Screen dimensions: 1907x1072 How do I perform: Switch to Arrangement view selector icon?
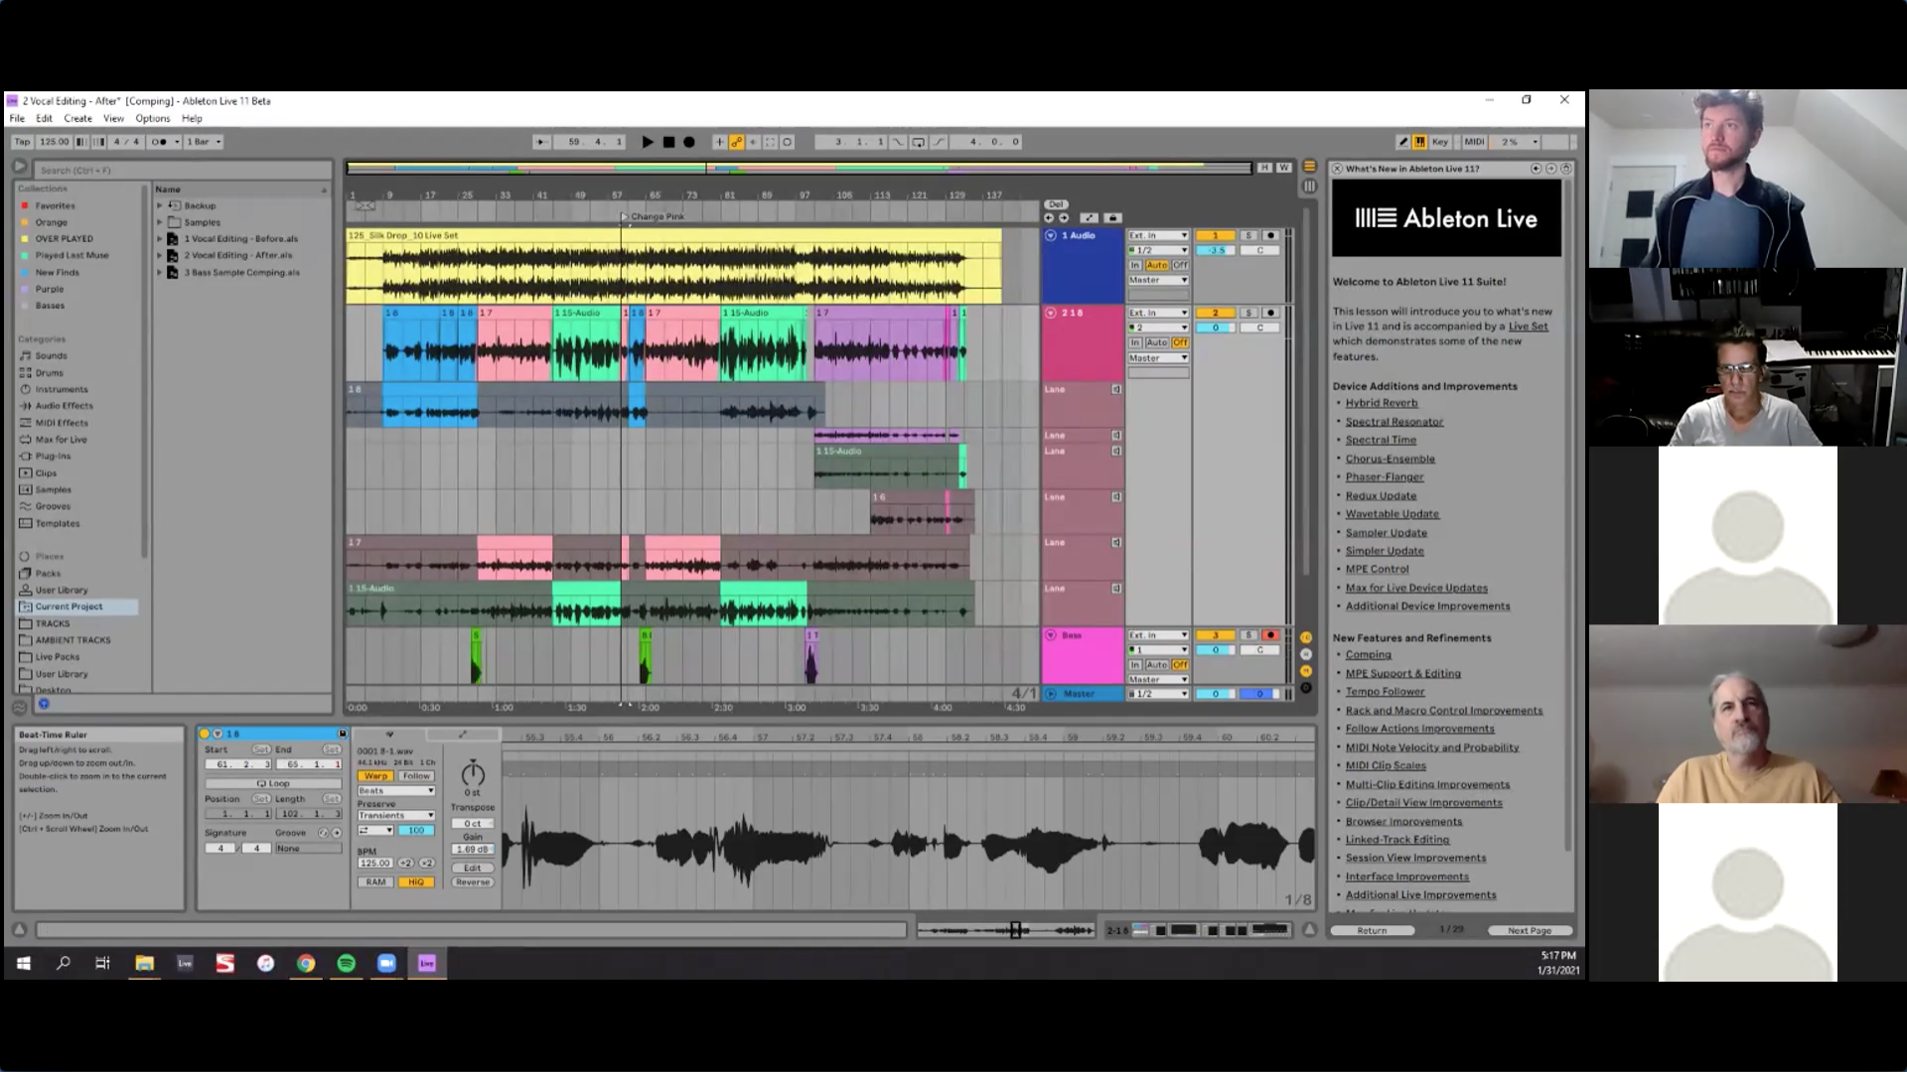1309,167
